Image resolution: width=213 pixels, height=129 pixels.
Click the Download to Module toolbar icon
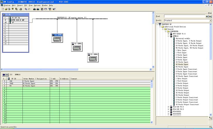coord(35,9)
